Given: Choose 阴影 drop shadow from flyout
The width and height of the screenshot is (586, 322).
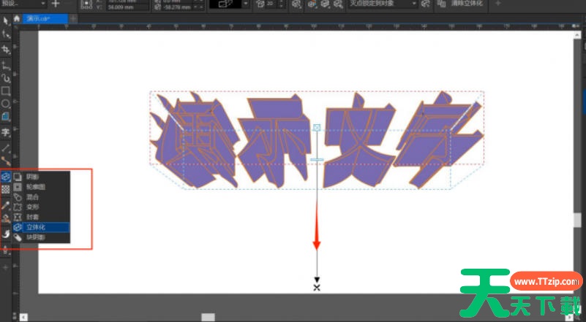Looking at the screenshot, I should [x=41, y=177].
